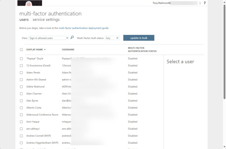The image size is (226, 149).
Task: Click the Disabled status for Amir Haque
Action: coord(133,122)
